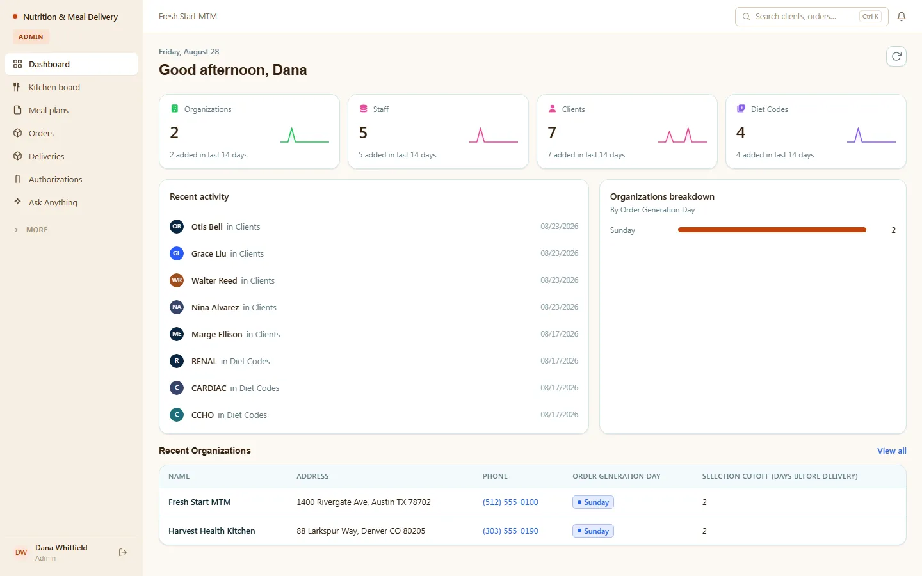Click the Sunday breakdown progress bar

[x=772, y=230]
